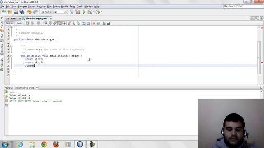Open the Files side panel
The width and height of the screenshot is (264, 148).
click(x=2, y=38)
